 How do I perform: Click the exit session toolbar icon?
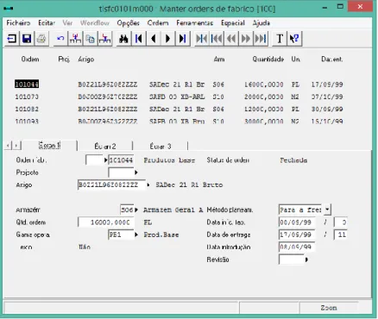[x=12, y=38]
